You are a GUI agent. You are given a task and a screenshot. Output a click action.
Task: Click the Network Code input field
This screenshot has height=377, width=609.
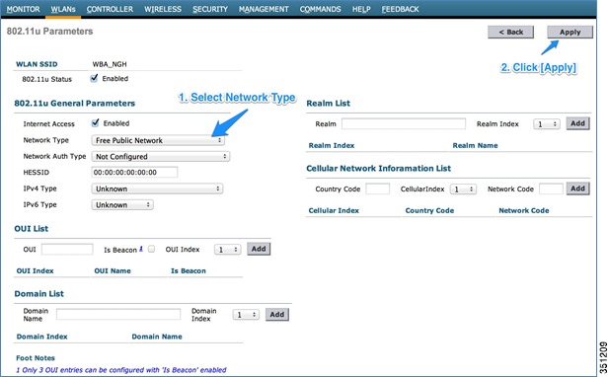pos(551,188)
